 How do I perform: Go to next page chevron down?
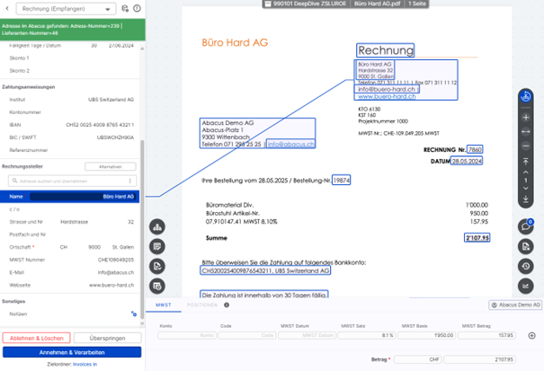pyautogui.click(x=526, y=189)
